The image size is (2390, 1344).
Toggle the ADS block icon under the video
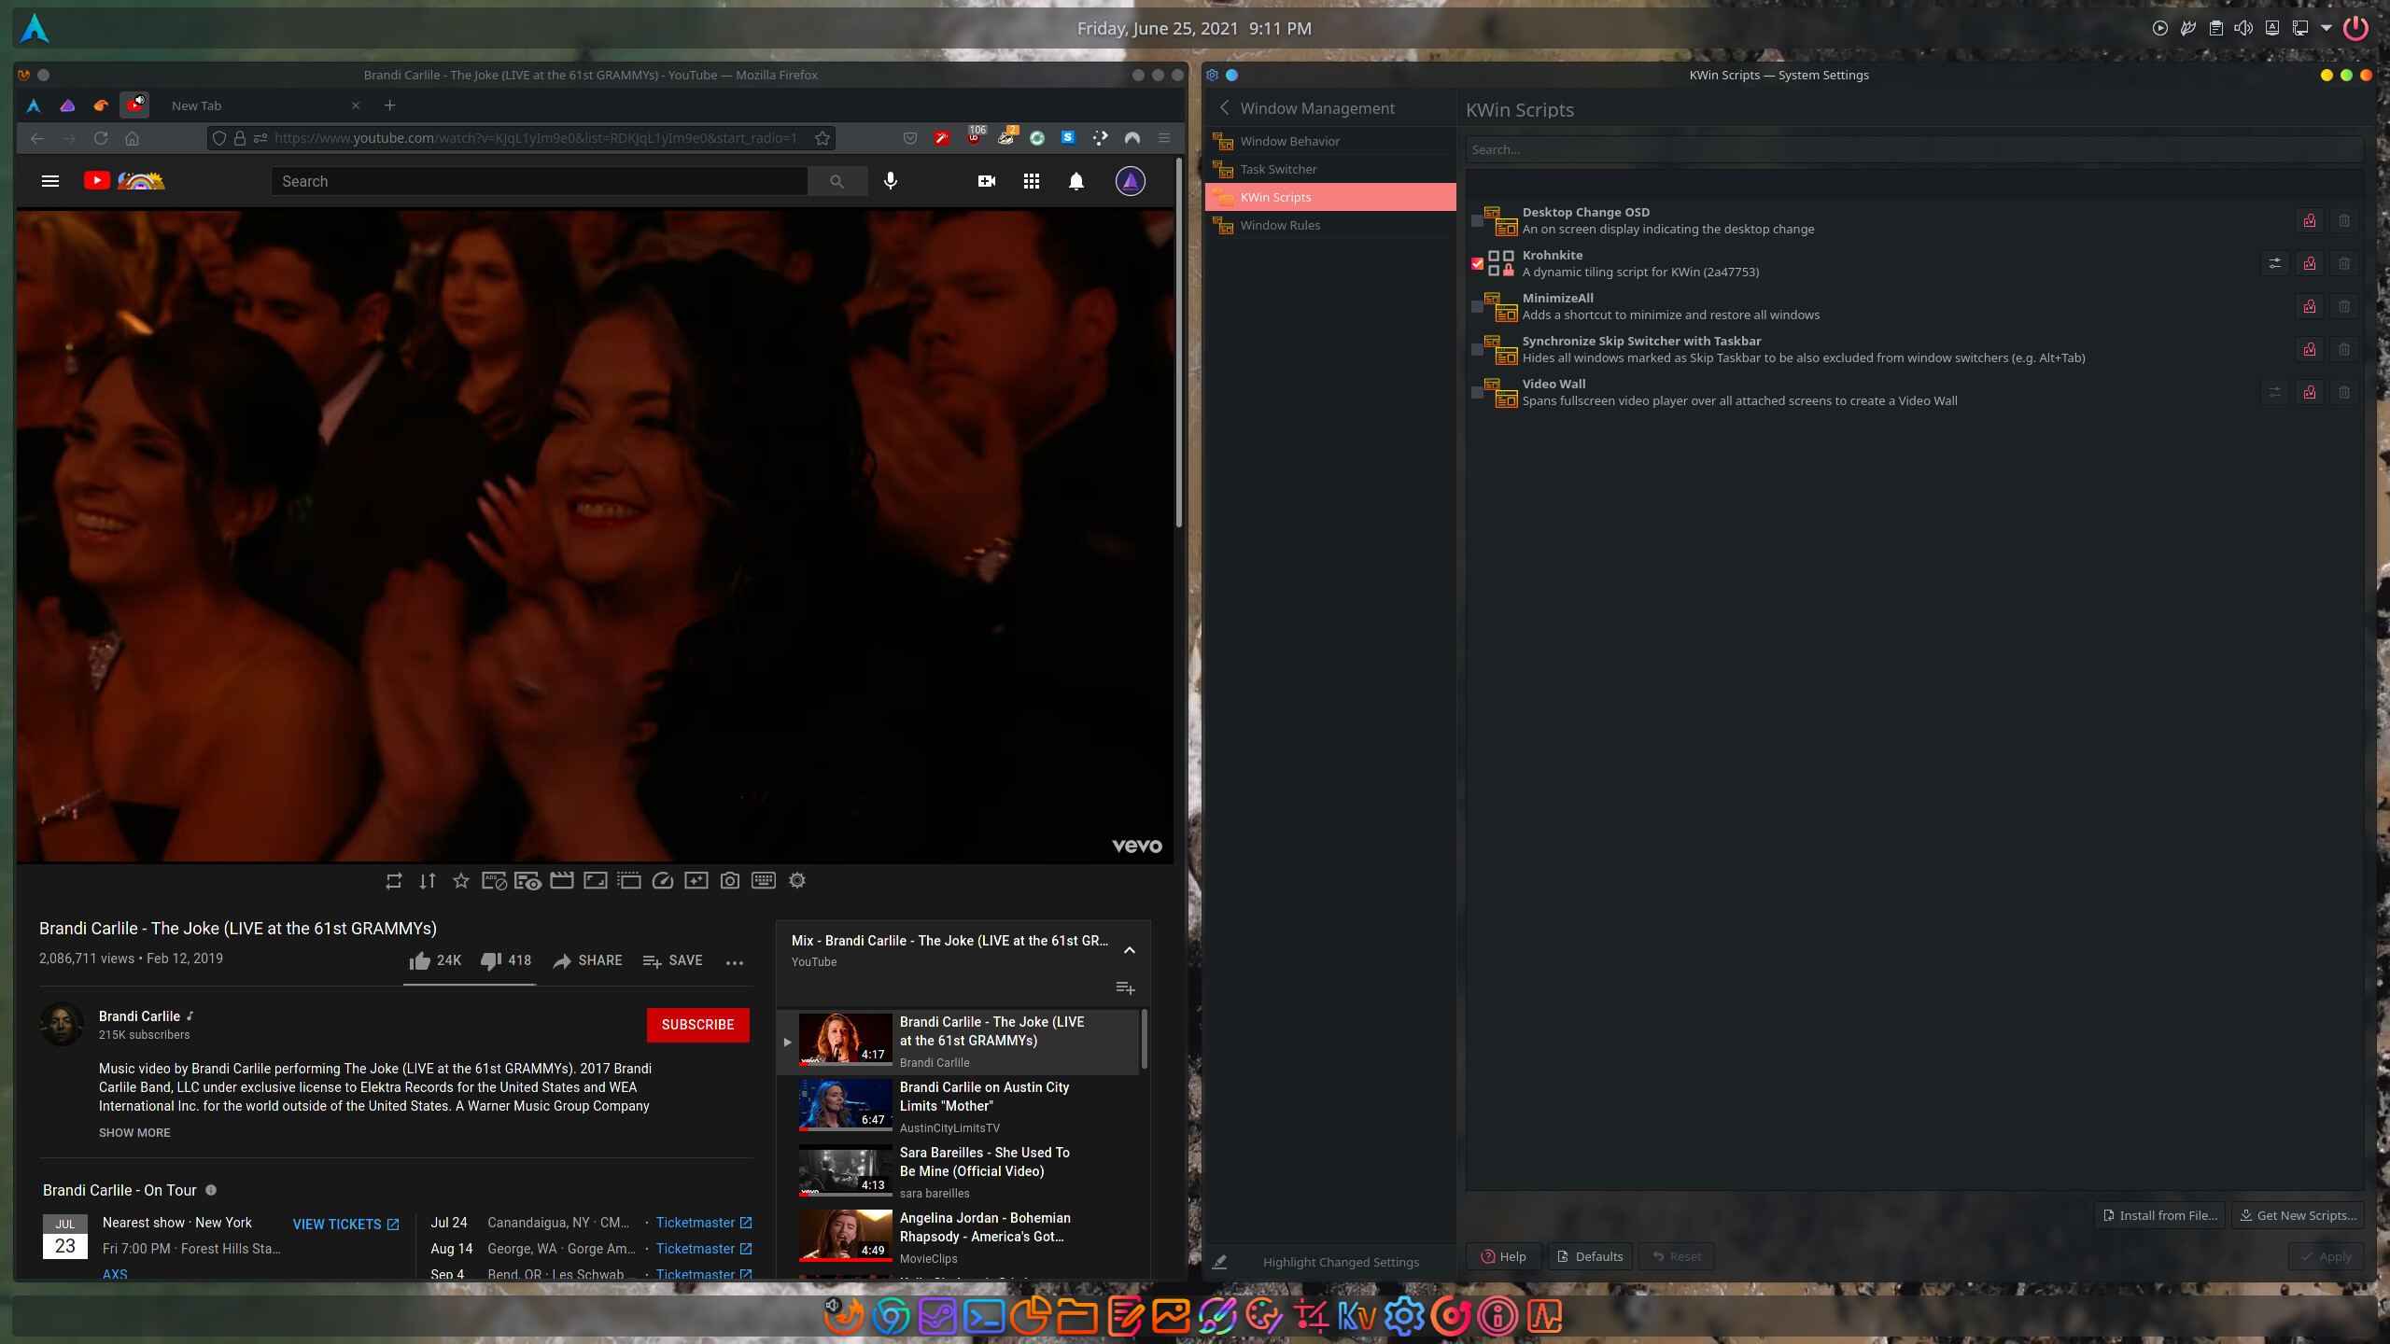click(494, 880)
